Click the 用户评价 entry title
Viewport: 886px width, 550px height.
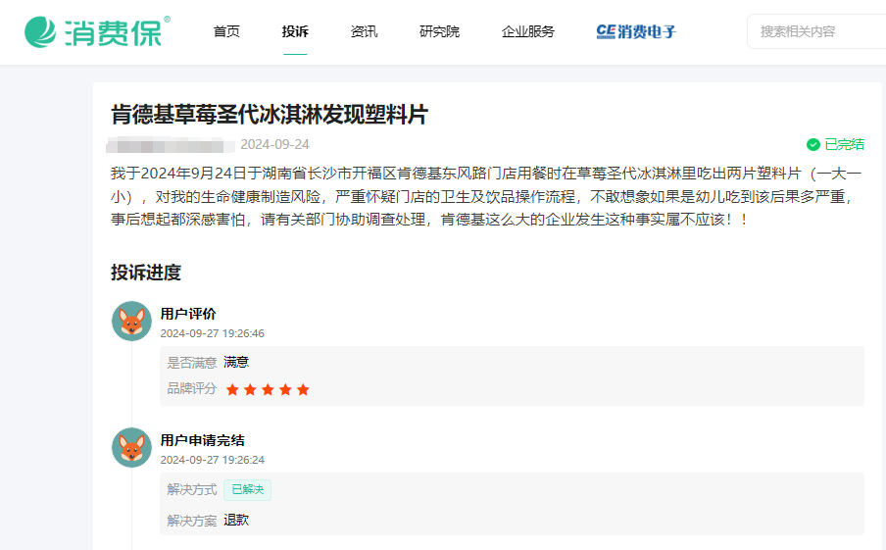(x=188, y=314)
